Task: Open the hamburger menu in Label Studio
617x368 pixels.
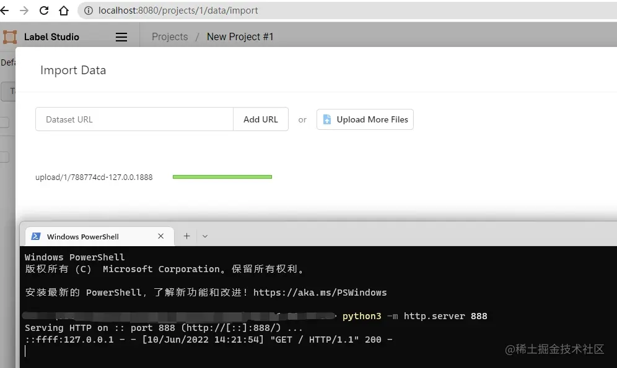Action: tap(121, 37)
